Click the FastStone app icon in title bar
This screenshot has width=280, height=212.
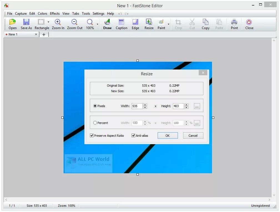(x=6, y=6)
